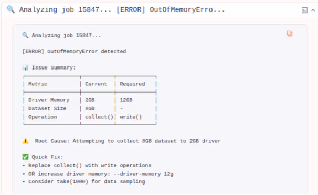
Task: Select the 'Driver Memory' table row label
Action: pos(49,100)
